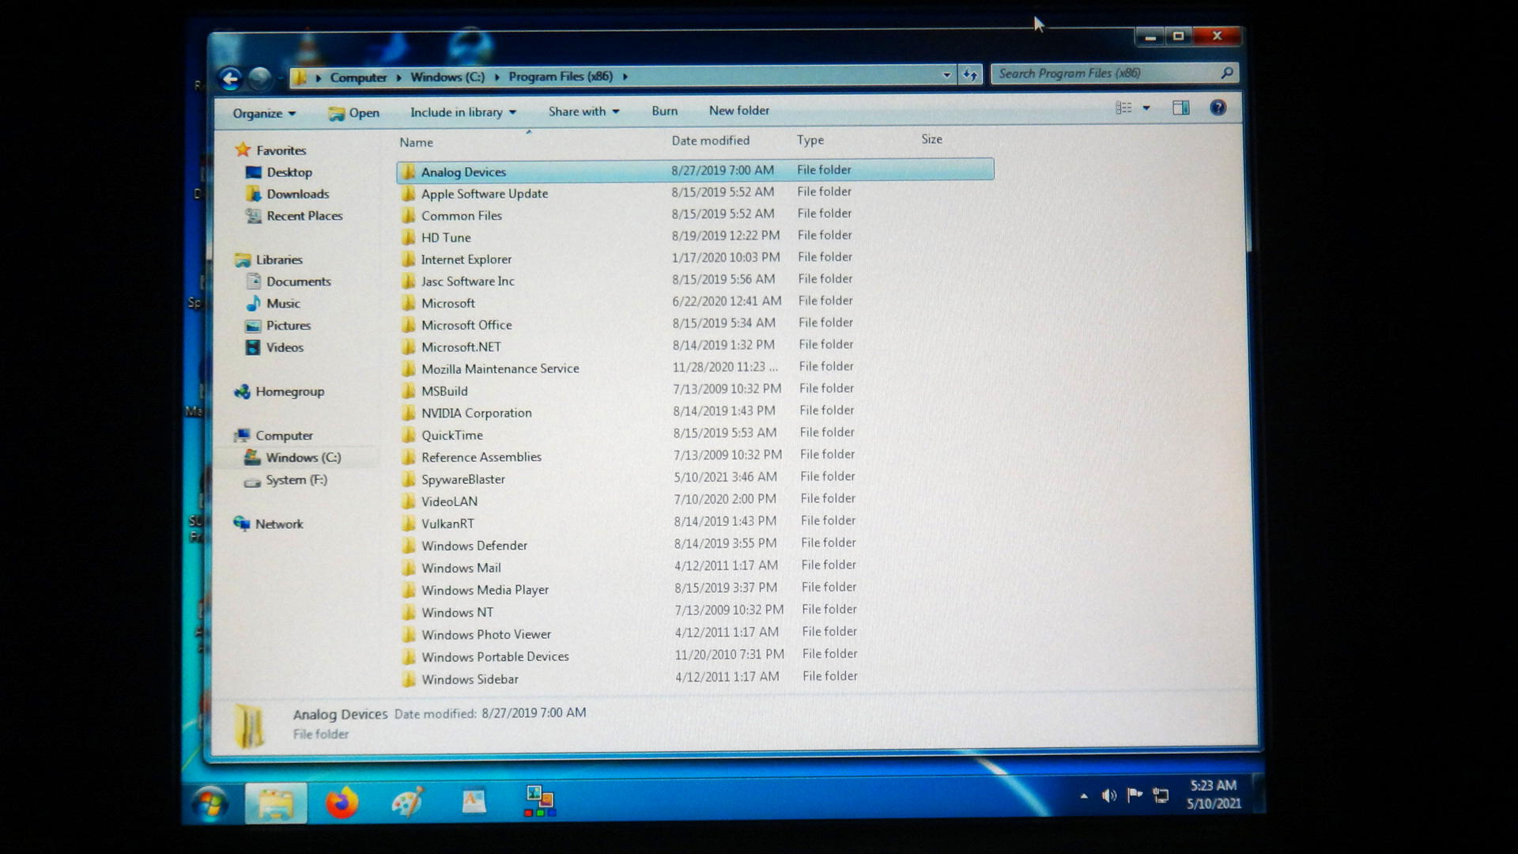This screenshot has height=854, width=1518.
Task: Select the MSBuild folder icon
Action: (x=409, y=391)
